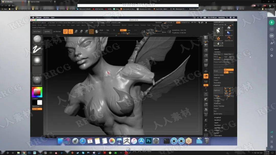Image resolution: width=276 pixels, height=155 pixels.
Task: Select the Move transform icon in top shelf
Action: tap(76, 31)
